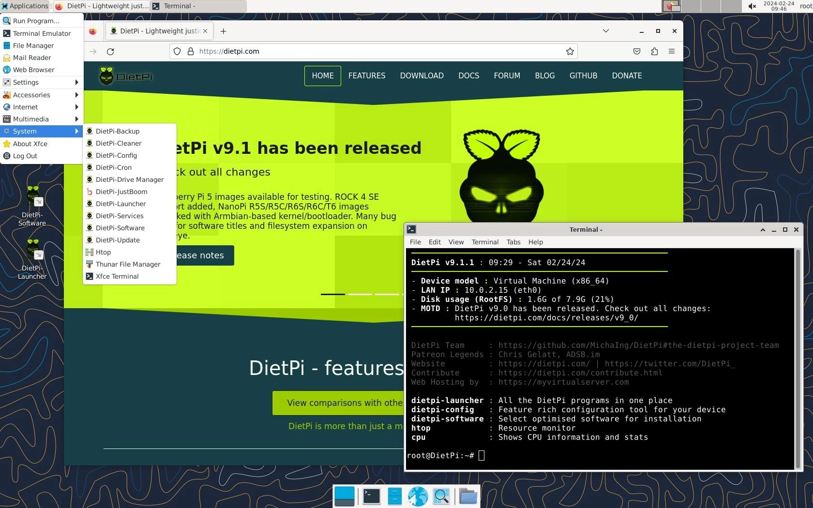Open DietPi-JustBoom from the System submenu
This screenshot has height=508, width=813.
(130, 192)
